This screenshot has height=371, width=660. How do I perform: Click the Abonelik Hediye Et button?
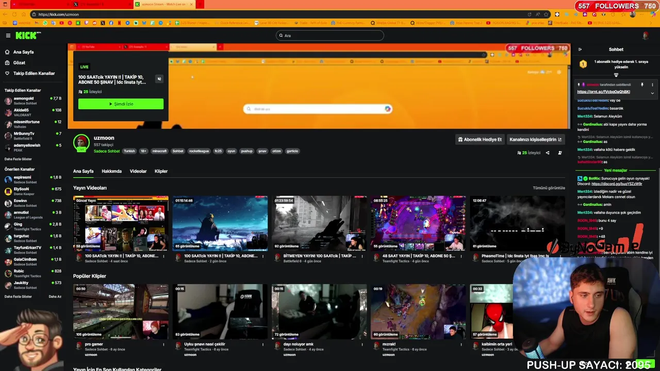tap(480, 140)
